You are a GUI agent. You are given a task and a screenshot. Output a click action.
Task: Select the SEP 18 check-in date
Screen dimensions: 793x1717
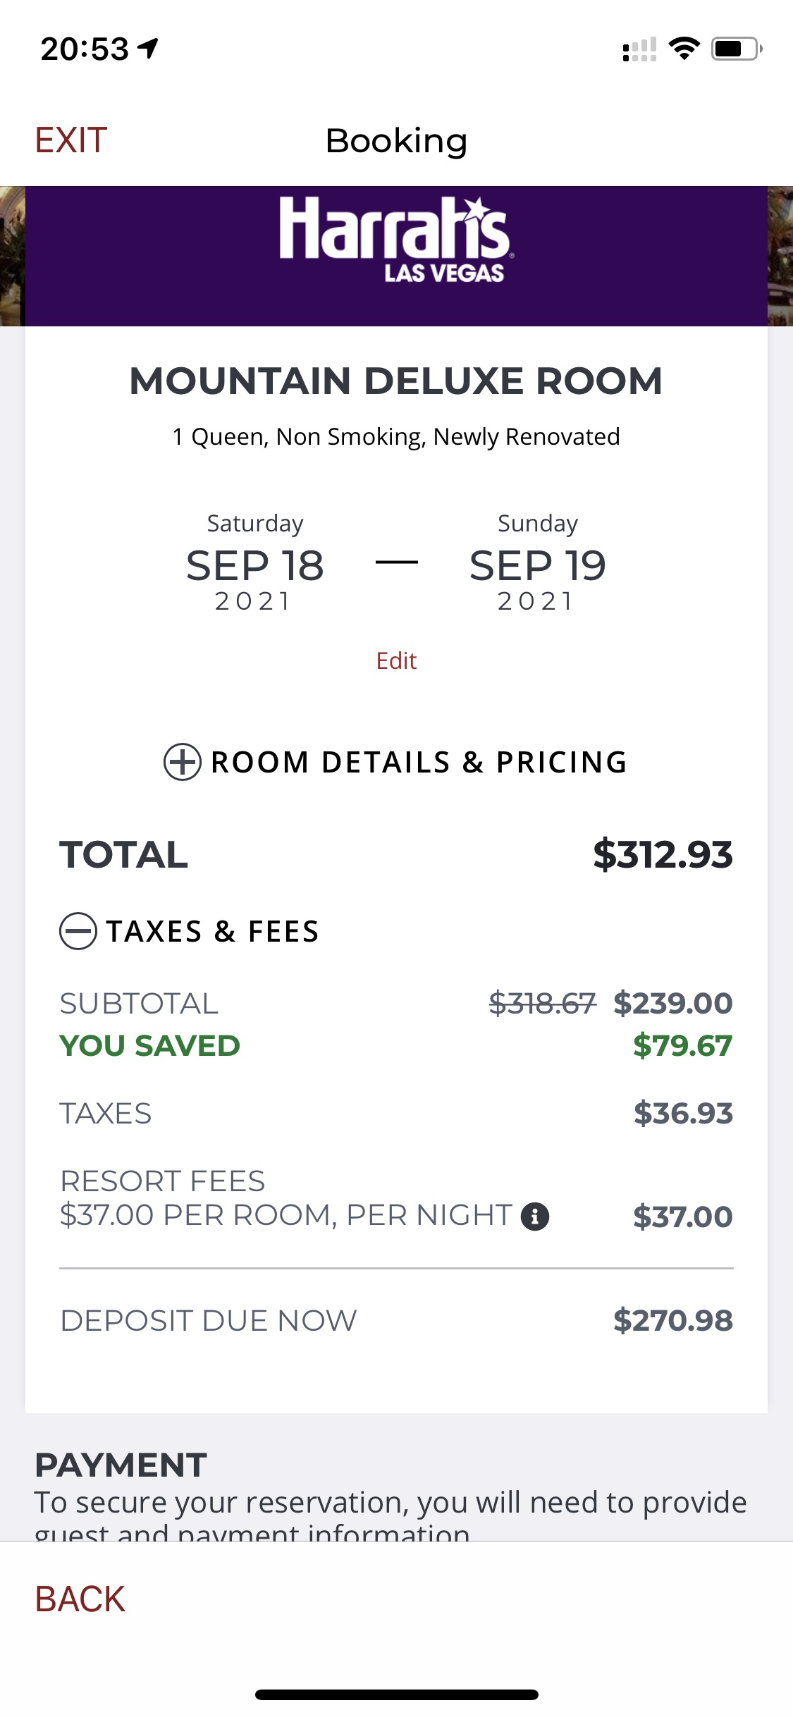[254, 565]
